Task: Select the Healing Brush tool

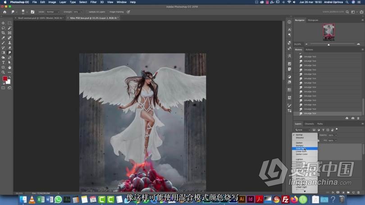Action: click(x=9, y=38)
